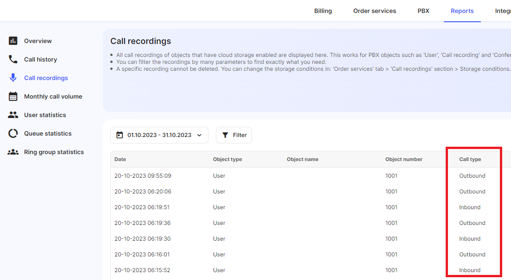Click the Monthly call volume calendar icon
This screenshot has height=280, width=511.
pyautogui.click(x=13, y=96)
